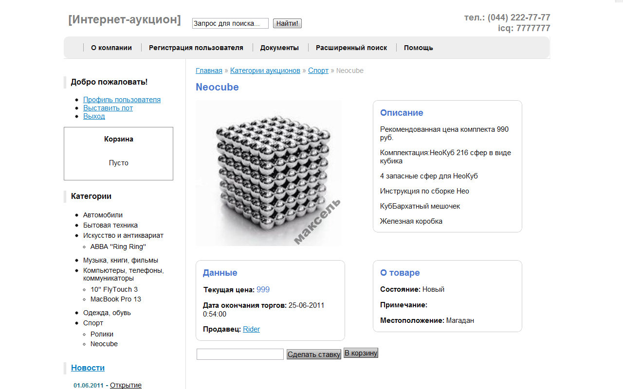Open the Открытие news link
Screen dimensions: 623x389
tap(126, 385)
